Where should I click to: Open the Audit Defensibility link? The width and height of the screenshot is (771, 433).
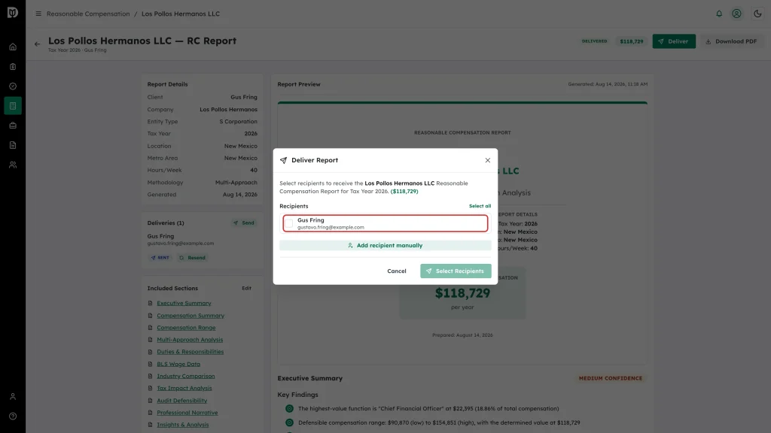pos(182,401)
